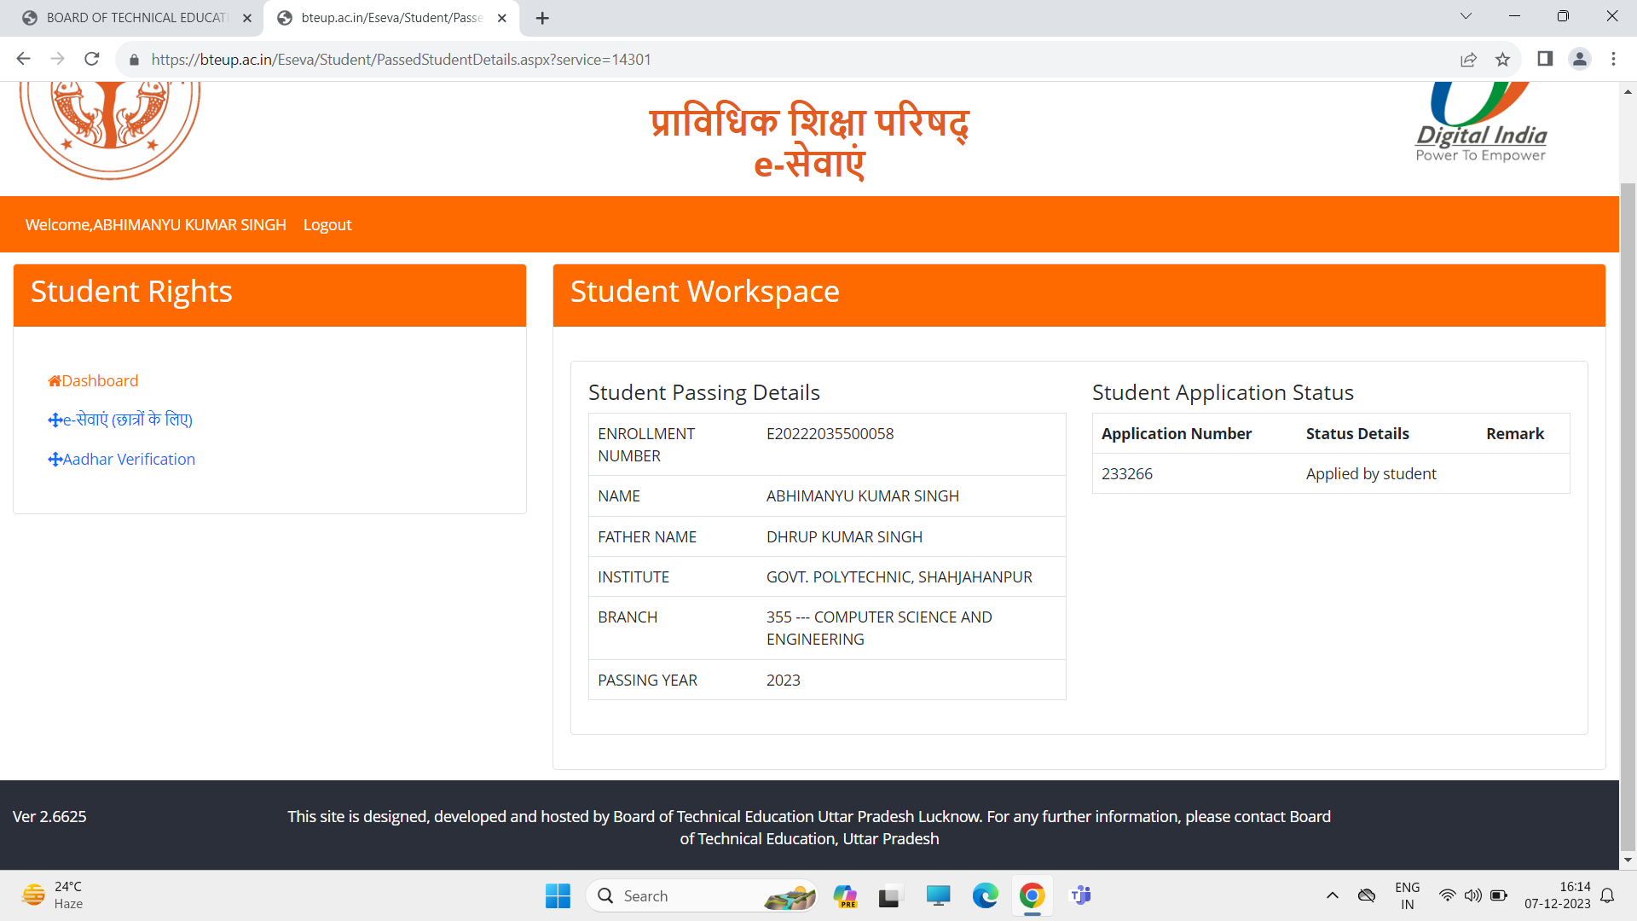Bookmark this page with star icon
The height and width of the screenshot is (921, 1637).
(x=1502, y=59)
